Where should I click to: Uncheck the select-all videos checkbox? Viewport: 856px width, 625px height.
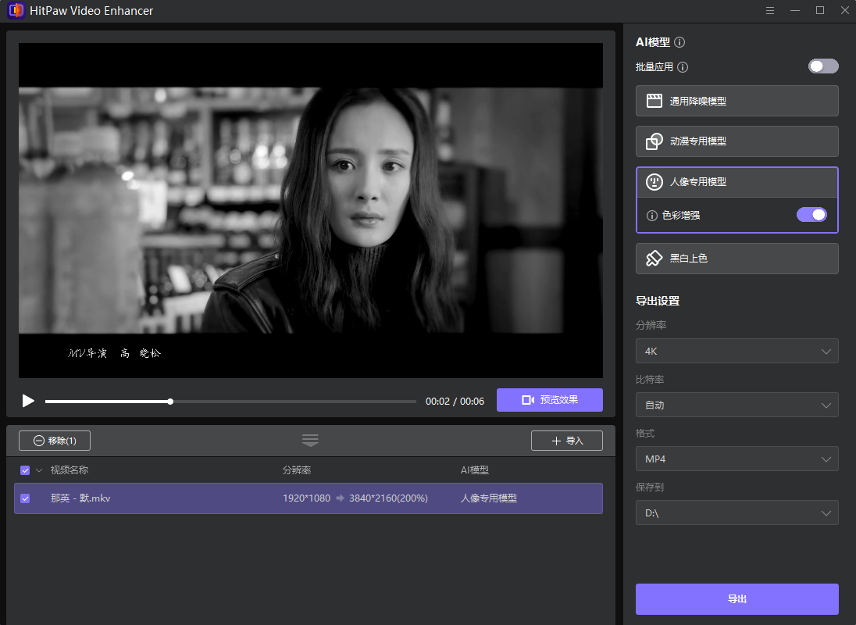coord(25,470)
